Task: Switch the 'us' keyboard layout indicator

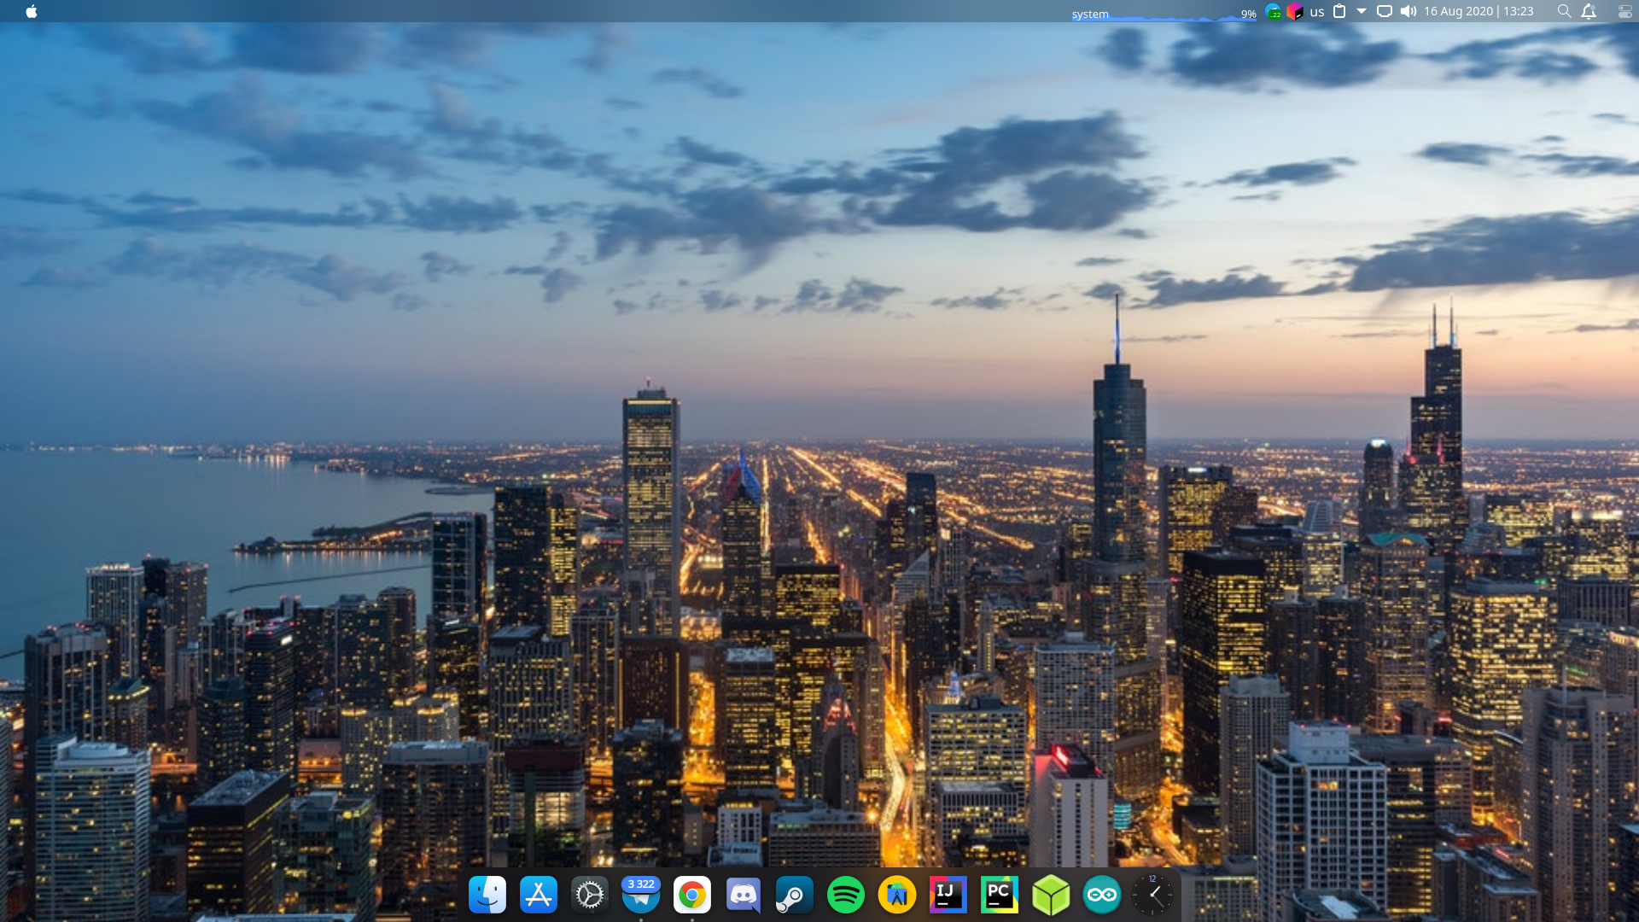Action: (x=1317, y=12)
